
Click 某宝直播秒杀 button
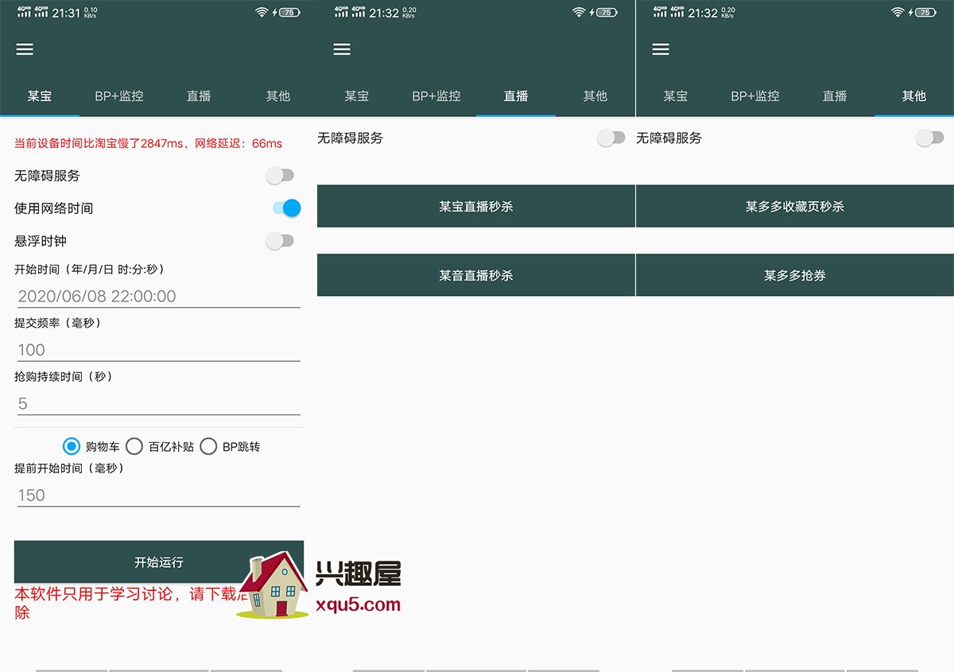pyautogui.click(x=476, y=207)
